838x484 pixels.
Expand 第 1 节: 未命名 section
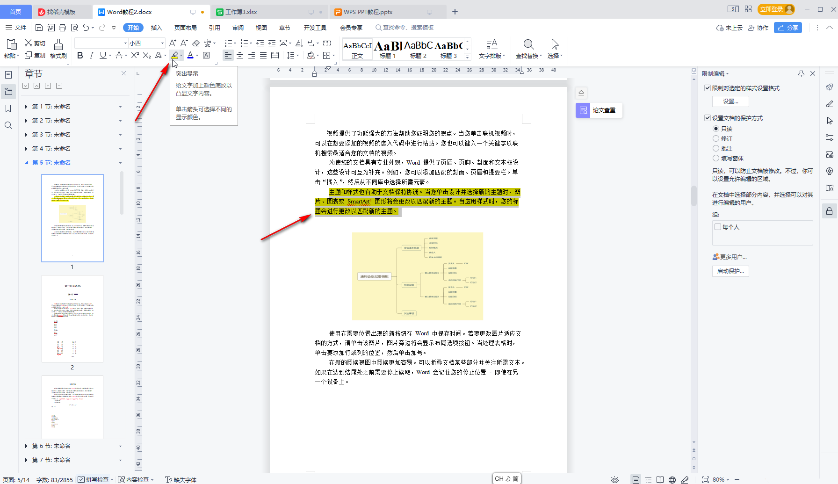tap(26, 107)
